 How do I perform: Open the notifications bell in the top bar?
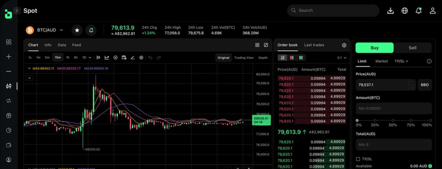(x=419, y=11)
